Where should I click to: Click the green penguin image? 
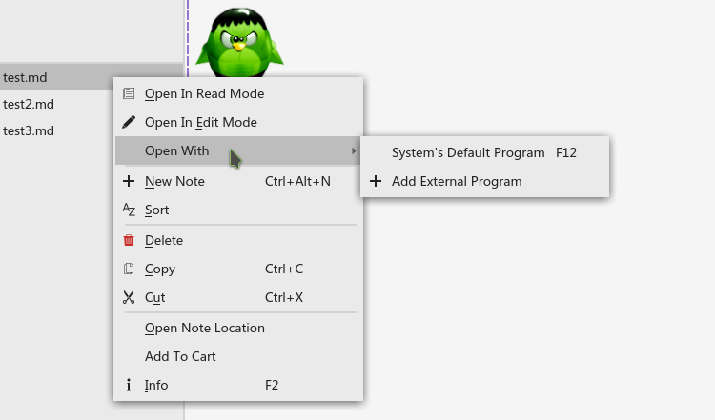(x=239, y=42)
